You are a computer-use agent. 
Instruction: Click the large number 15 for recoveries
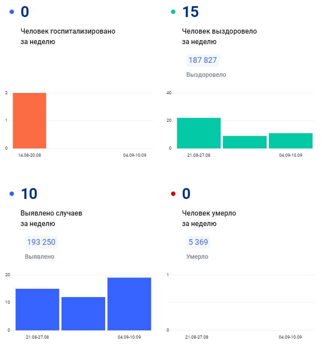point(190,12)
